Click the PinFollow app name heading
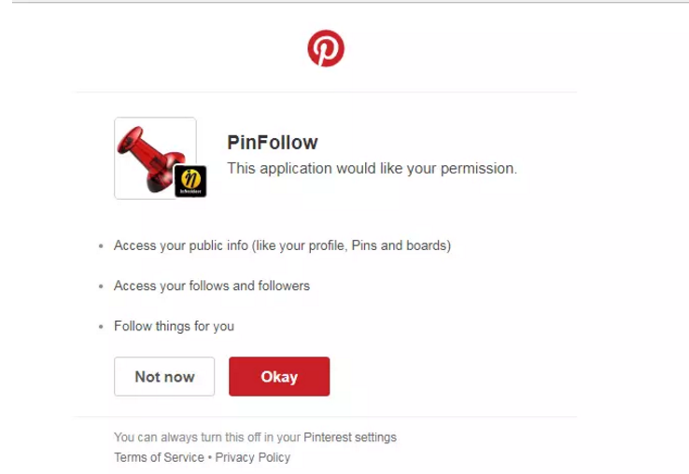This screenshot has width=689, height=474. pos(273,143)
